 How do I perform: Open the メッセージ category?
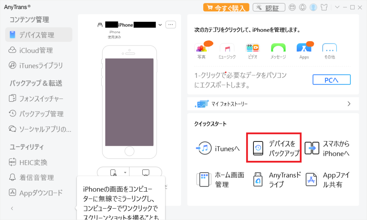(x=278, y=51)
